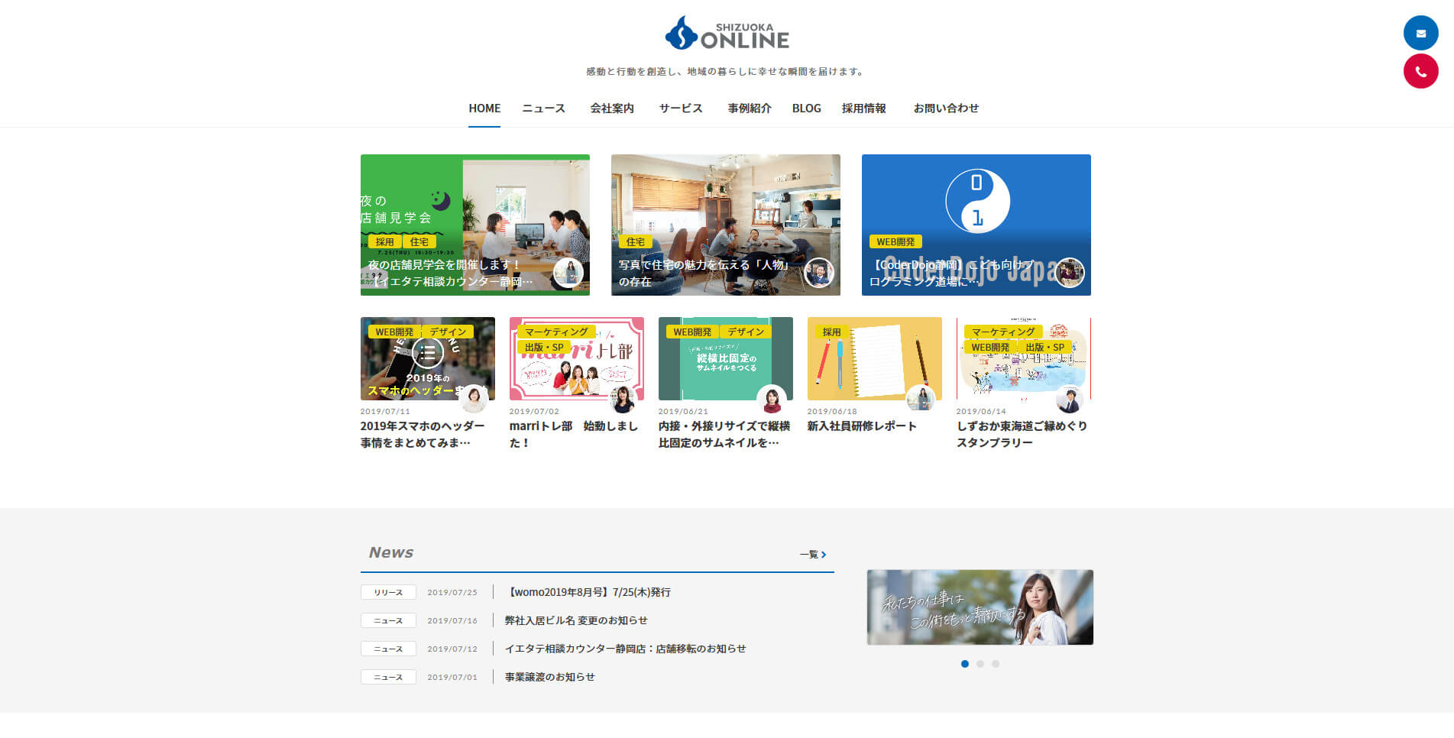Click author avatar on 写真で住宅の魅力 card
Viewport: 1454px width, 738px height.
[x=818, y=273]
